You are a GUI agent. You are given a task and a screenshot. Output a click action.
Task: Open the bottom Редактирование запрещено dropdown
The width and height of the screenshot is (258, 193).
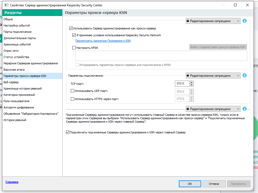(x=213, y=109)
